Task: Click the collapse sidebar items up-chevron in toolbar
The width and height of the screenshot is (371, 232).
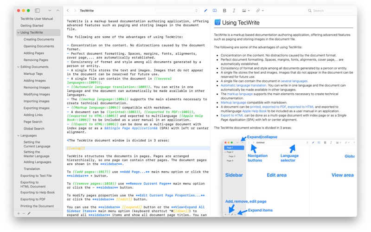Action: click(x=58, y=10)
